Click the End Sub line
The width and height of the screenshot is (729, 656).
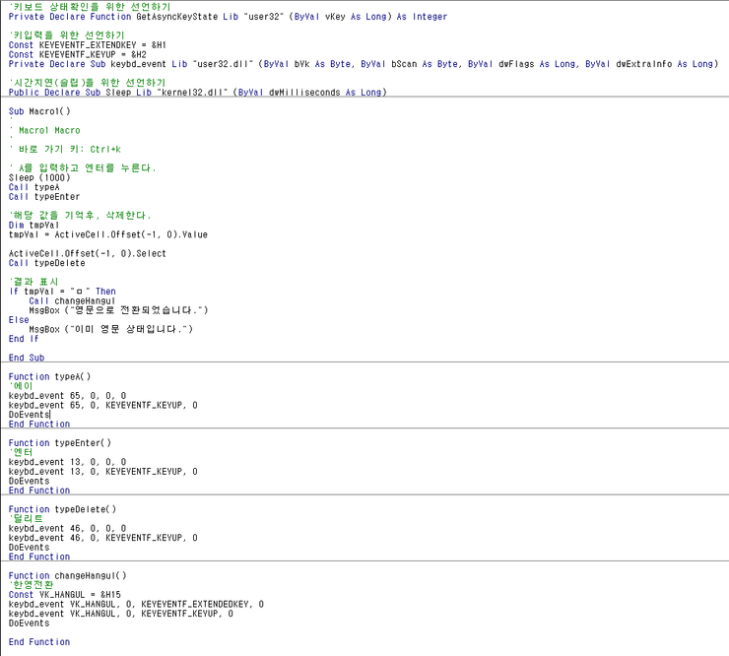27,358
